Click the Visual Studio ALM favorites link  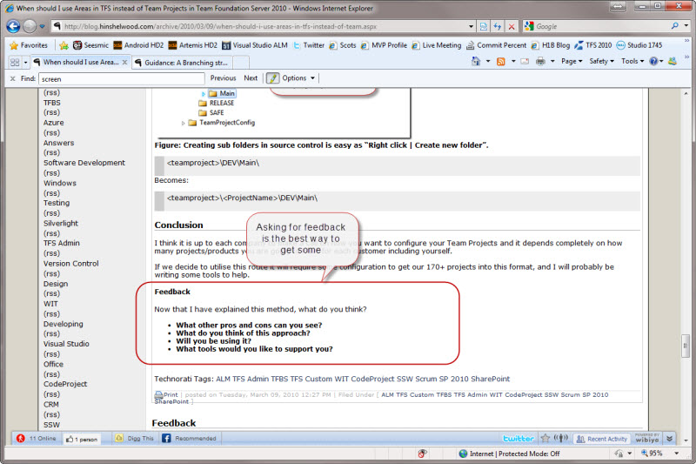point(258,45)
